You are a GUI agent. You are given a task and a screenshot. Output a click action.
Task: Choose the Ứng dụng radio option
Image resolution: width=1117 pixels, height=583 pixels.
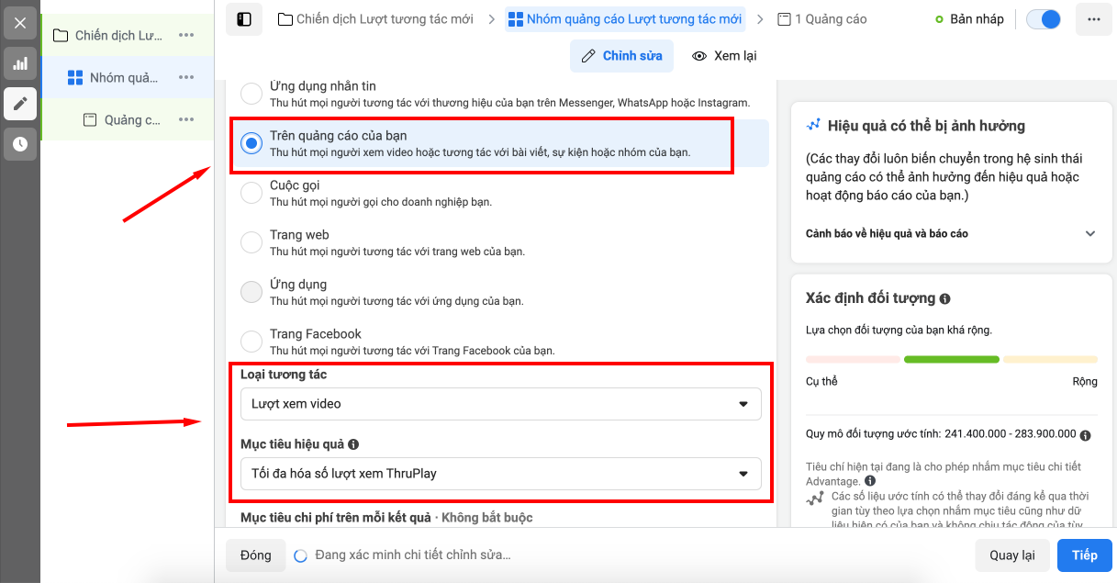[251, 292]
